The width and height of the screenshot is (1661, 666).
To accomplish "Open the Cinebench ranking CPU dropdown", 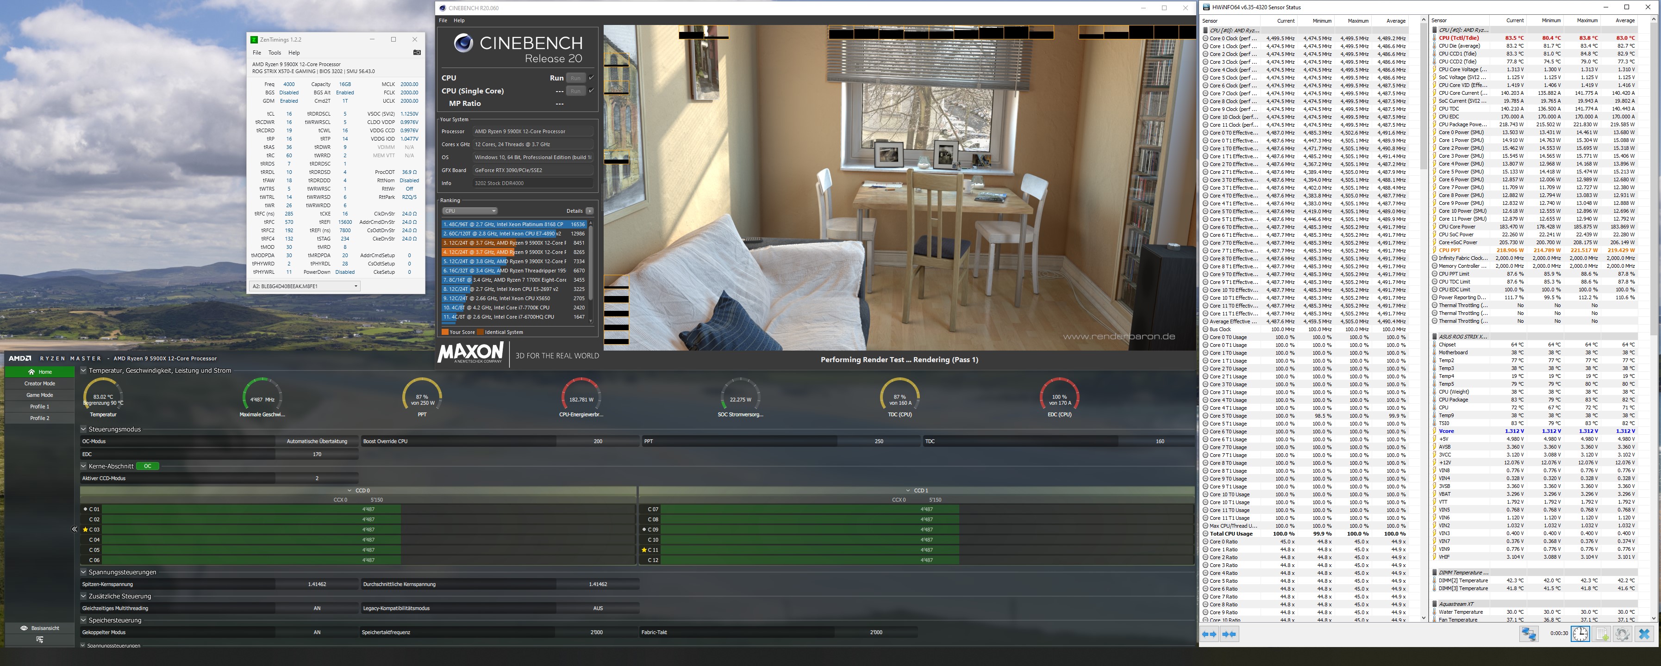I will click(x=469, y=210).
